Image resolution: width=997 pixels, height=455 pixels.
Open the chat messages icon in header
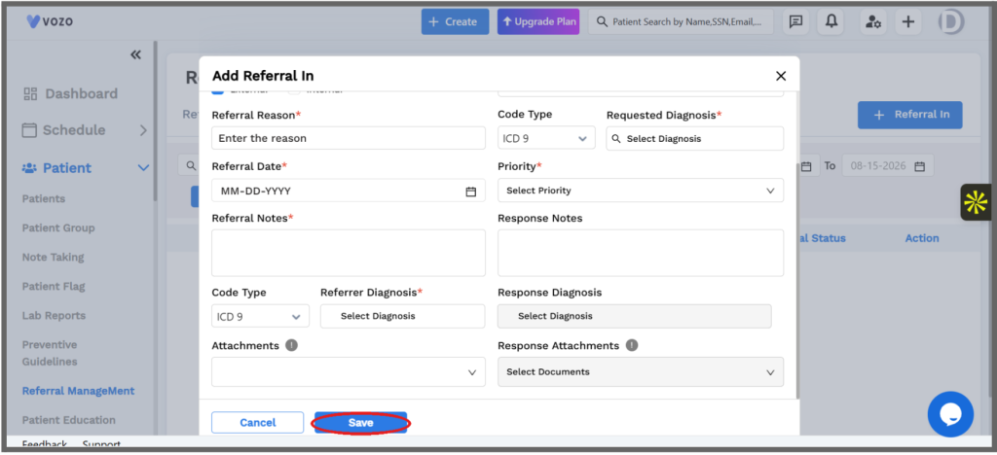click(x=795, y=21)
